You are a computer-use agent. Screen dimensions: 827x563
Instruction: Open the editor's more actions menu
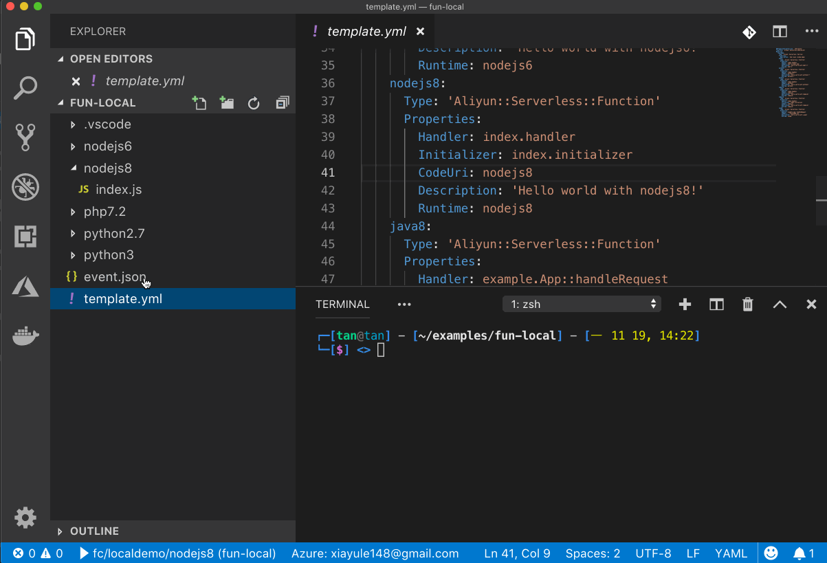[x=811, y=32]
